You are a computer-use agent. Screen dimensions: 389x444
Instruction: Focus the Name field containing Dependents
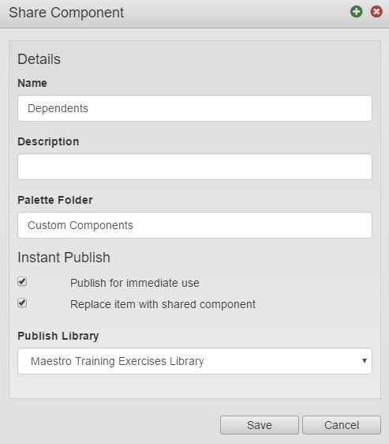click(195, 108)
